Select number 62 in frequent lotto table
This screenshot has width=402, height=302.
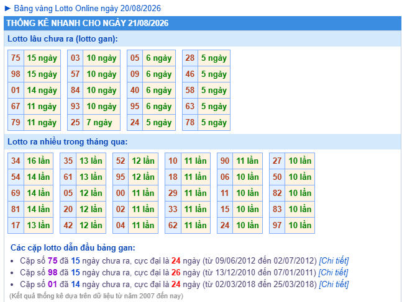coord(173,225)
